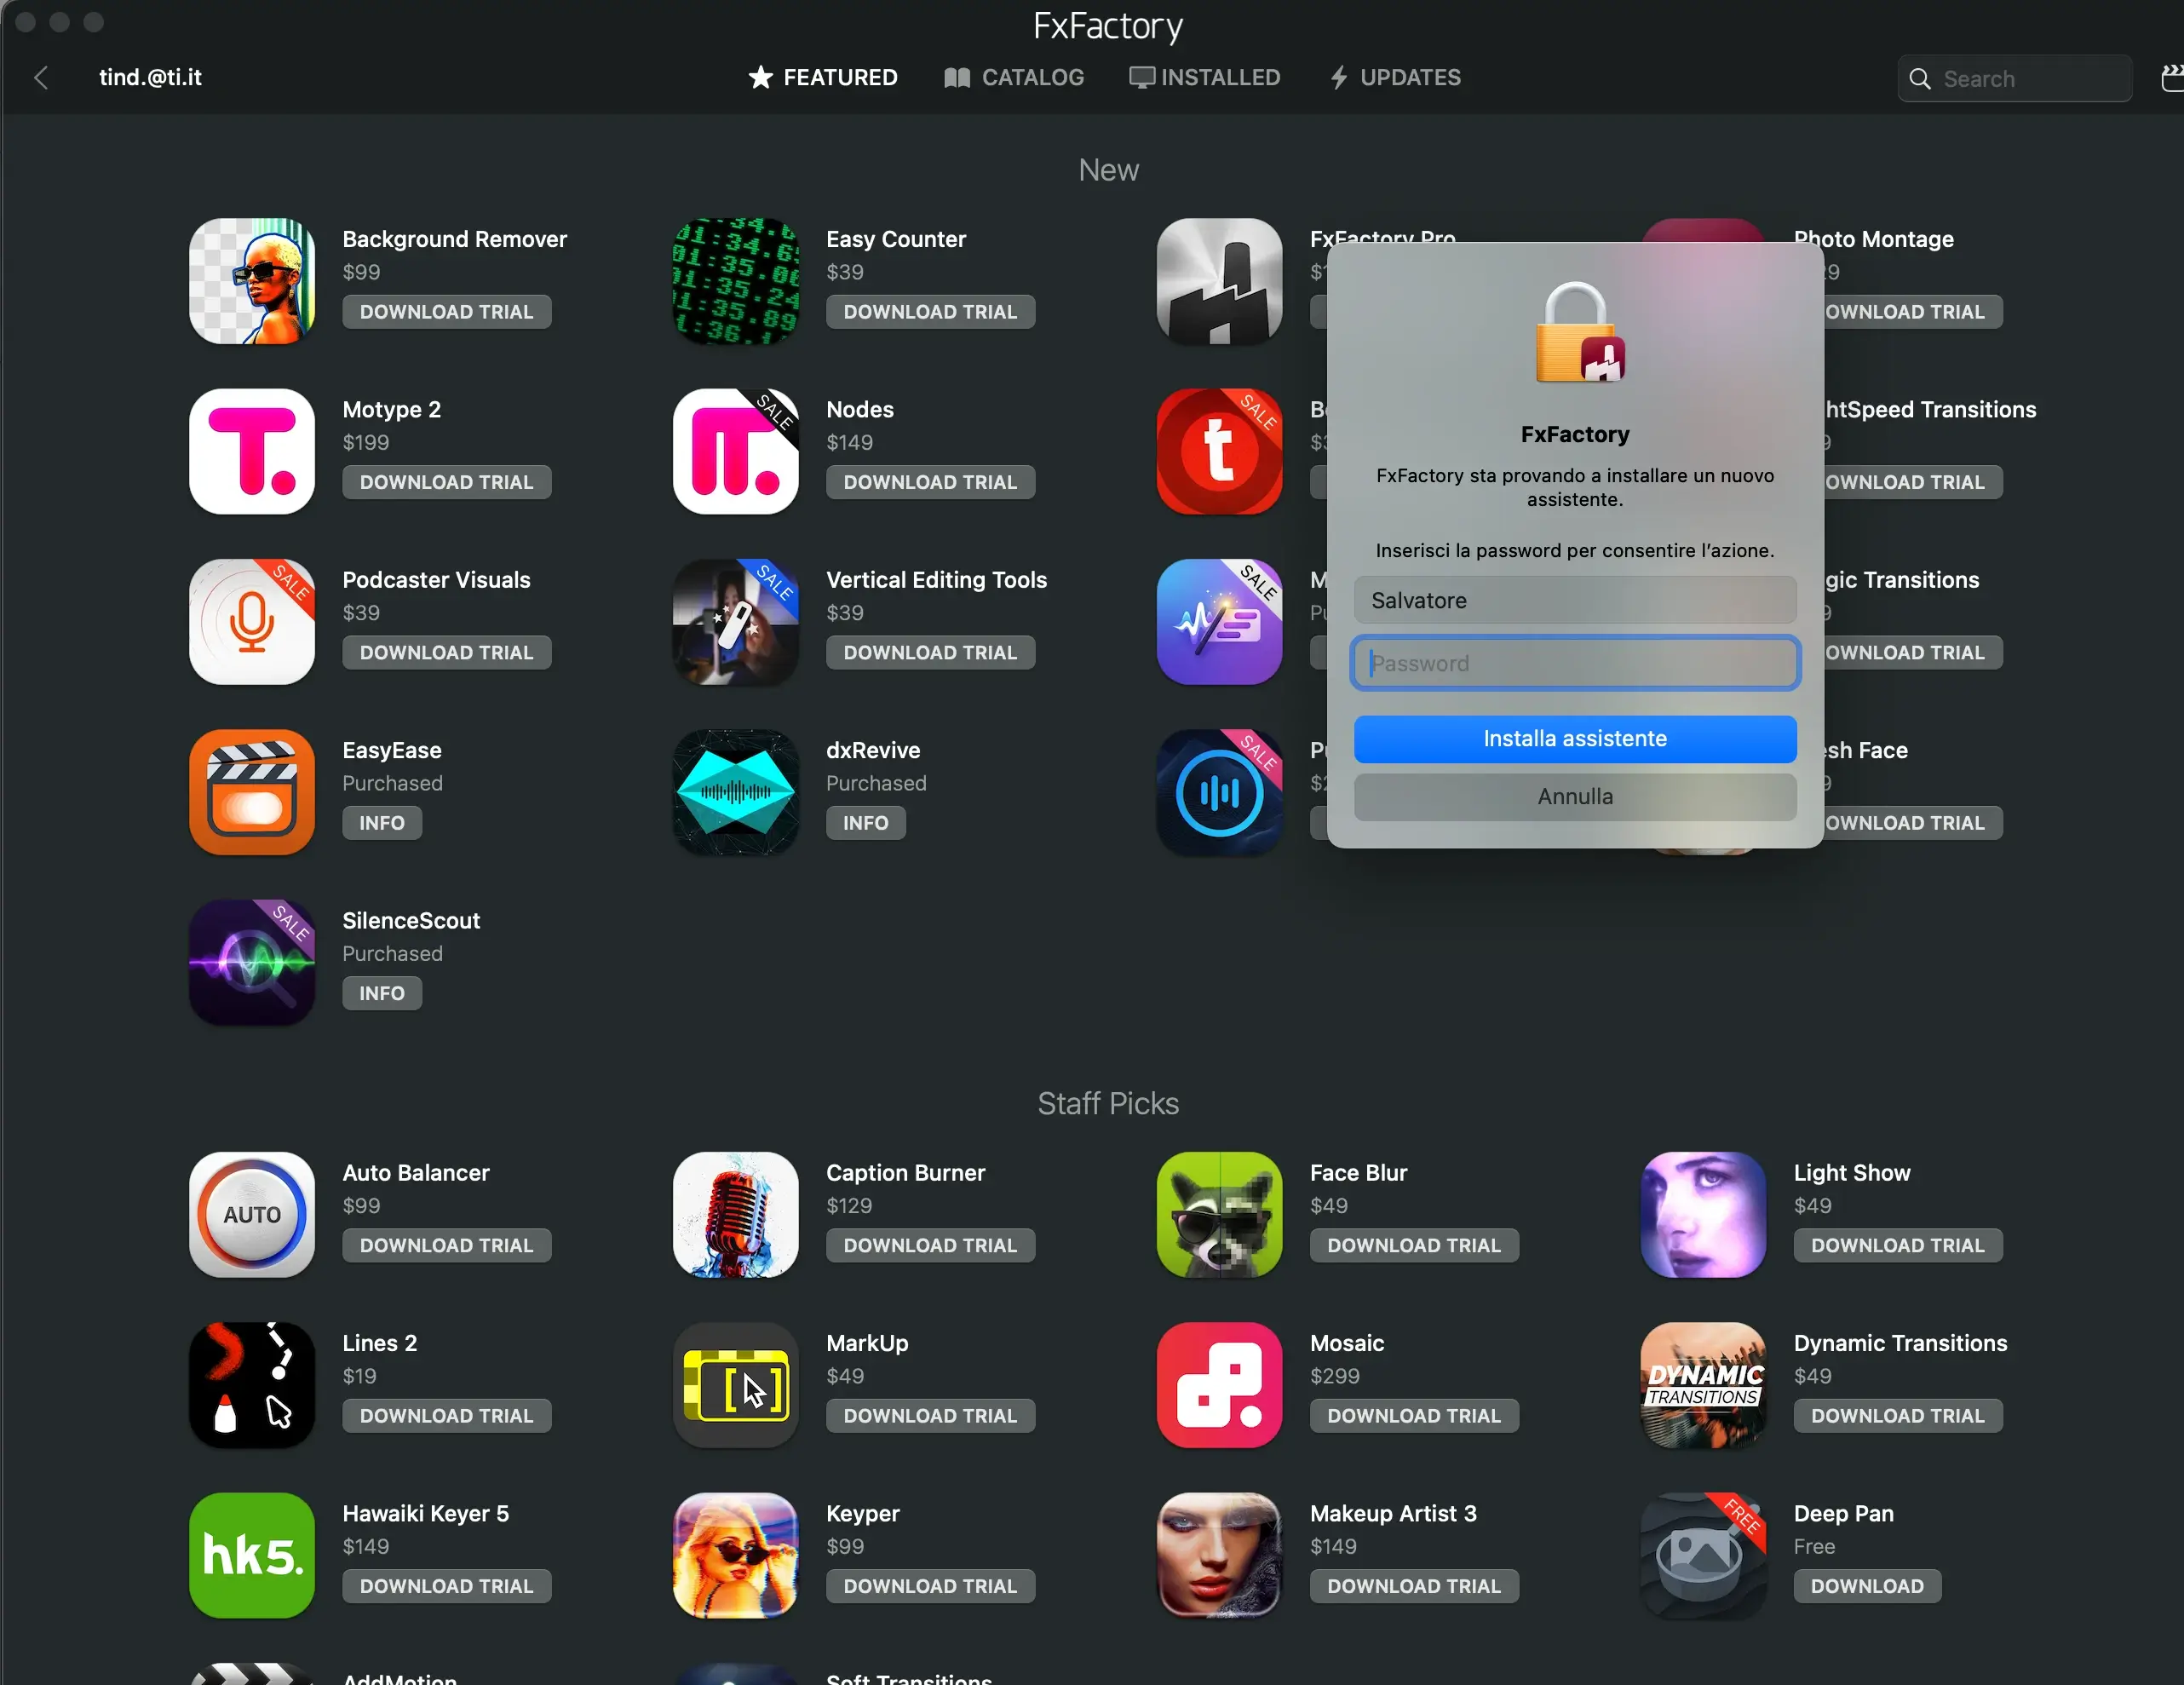Open the Easy Counter app icon
Image resolution: width=2184 pixels, height=1685 pixels.
pyautogui.click(x=736, y=281)
